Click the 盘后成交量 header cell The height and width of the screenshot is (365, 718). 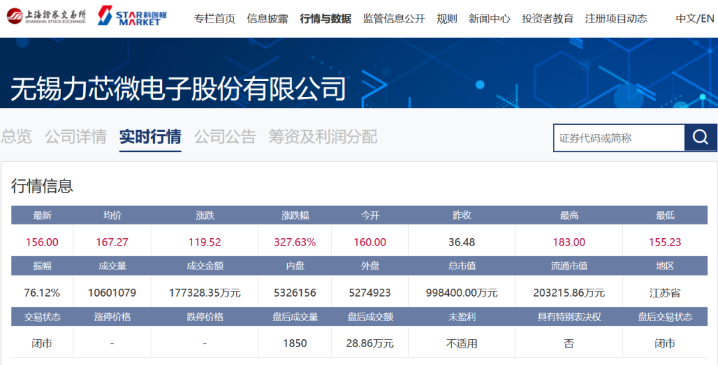(295, 317)
